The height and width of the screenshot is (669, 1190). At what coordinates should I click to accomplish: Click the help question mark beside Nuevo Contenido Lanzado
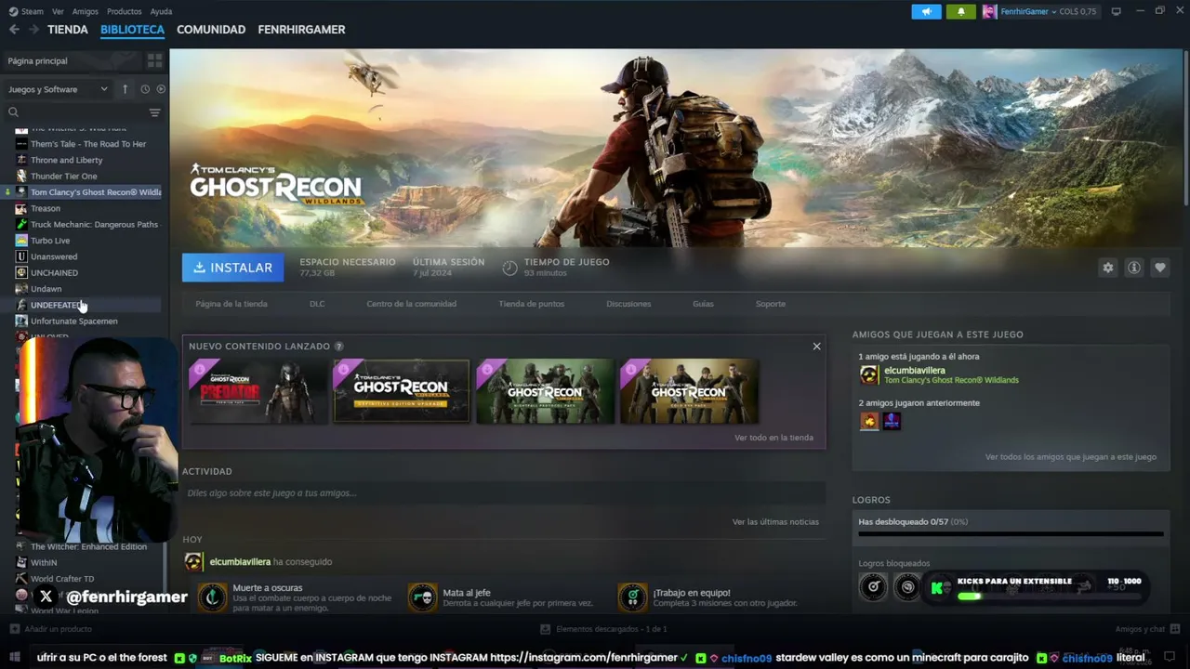point(338,347)
